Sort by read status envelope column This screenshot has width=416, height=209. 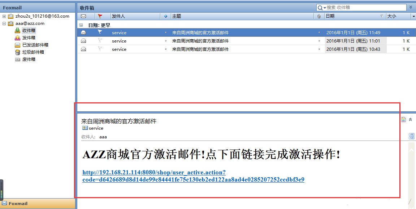coord(83,16)
